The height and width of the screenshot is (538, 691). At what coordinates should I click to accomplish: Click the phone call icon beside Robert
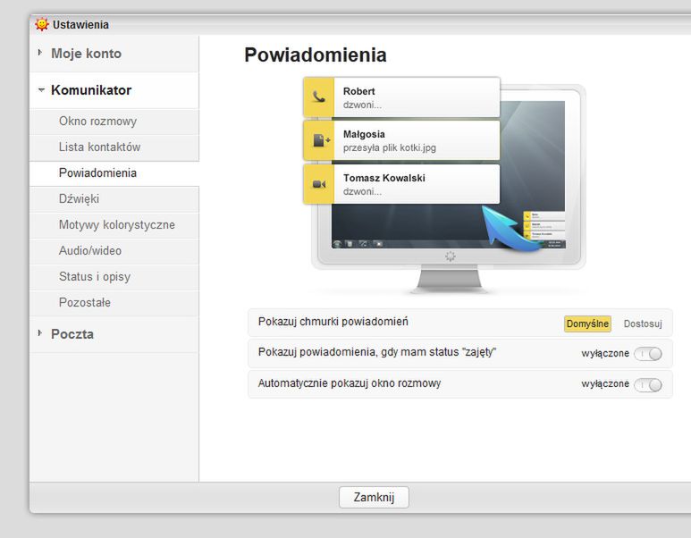(319, 97)
